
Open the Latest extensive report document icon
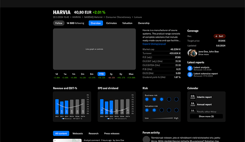pos(190,74)
